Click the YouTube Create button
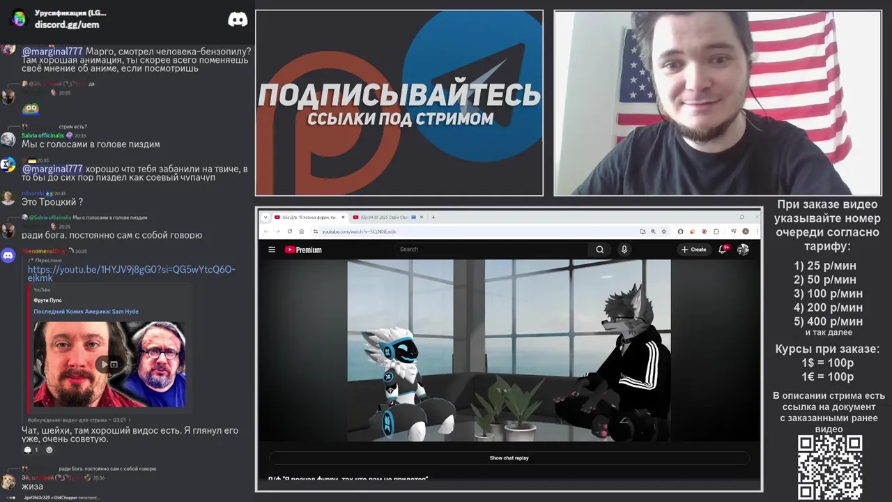Screen dimensions: 892x502 point(694,250)
